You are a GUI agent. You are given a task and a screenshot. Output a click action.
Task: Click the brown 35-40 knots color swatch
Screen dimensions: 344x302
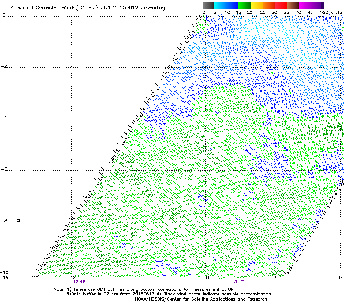pyautogui.click(x=293, y=6)
